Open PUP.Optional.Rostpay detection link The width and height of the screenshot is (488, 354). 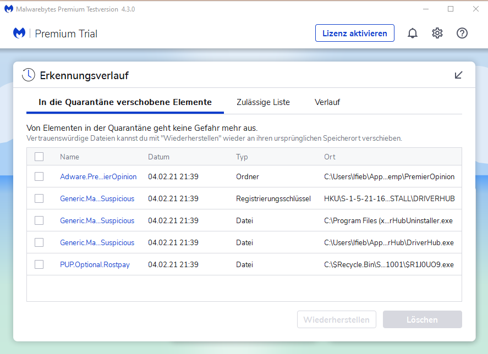[95, 265]
